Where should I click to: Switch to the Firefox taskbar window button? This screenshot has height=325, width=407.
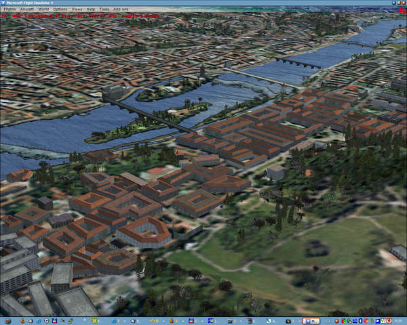(174, 321)
